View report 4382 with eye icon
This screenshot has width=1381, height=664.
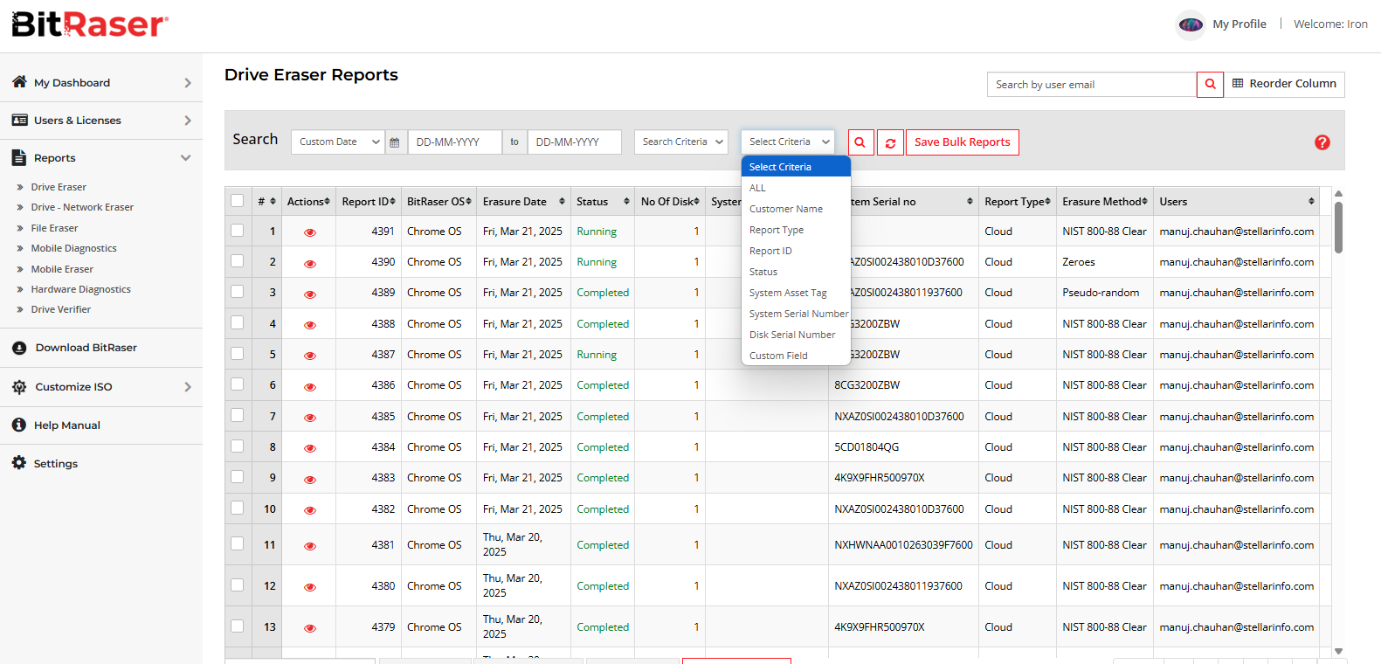pyautogui.click(x=310, y=510)
